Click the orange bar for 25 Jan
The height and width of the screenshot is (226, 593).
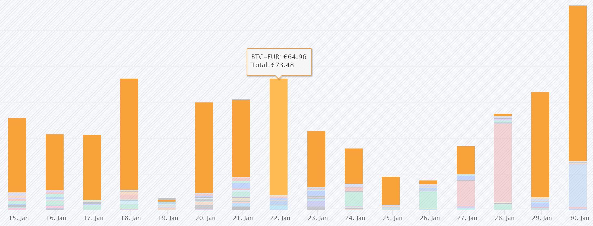(391, 191)
